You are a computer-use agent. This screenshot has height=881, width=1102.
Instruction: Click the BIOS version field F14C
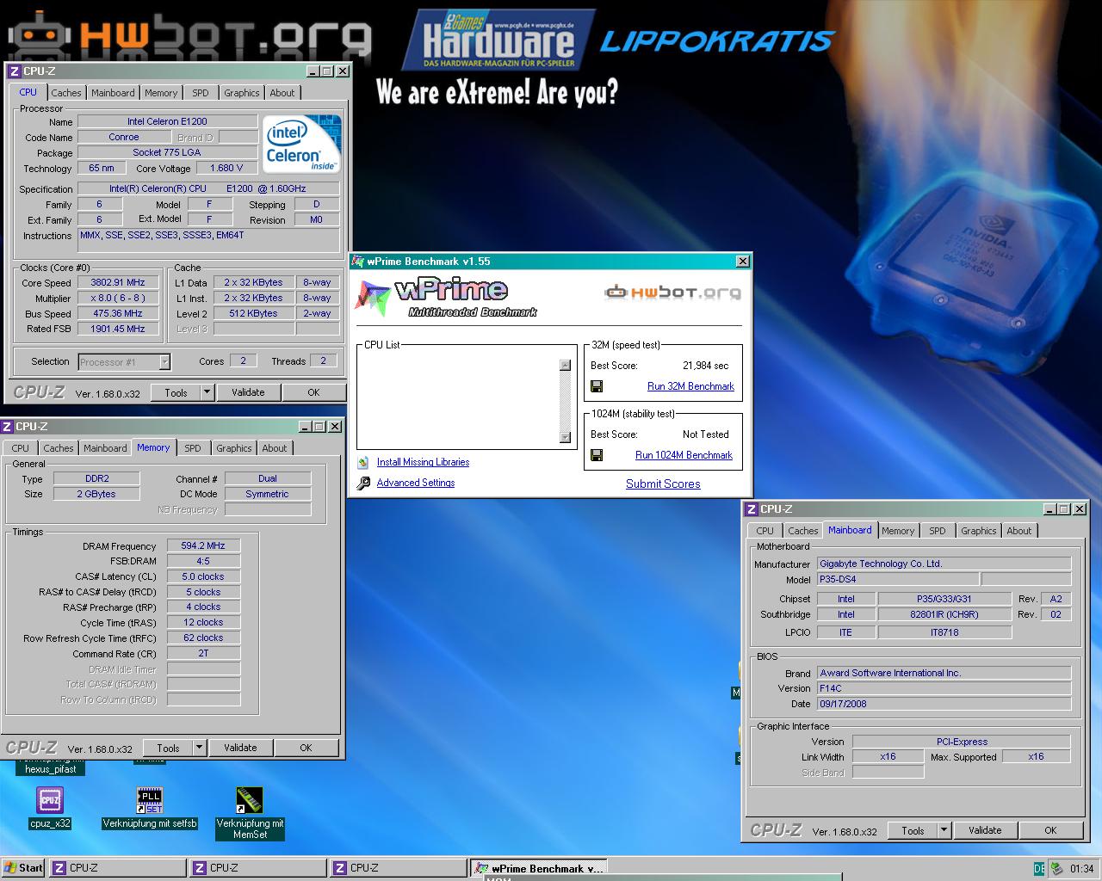point(944,688)
